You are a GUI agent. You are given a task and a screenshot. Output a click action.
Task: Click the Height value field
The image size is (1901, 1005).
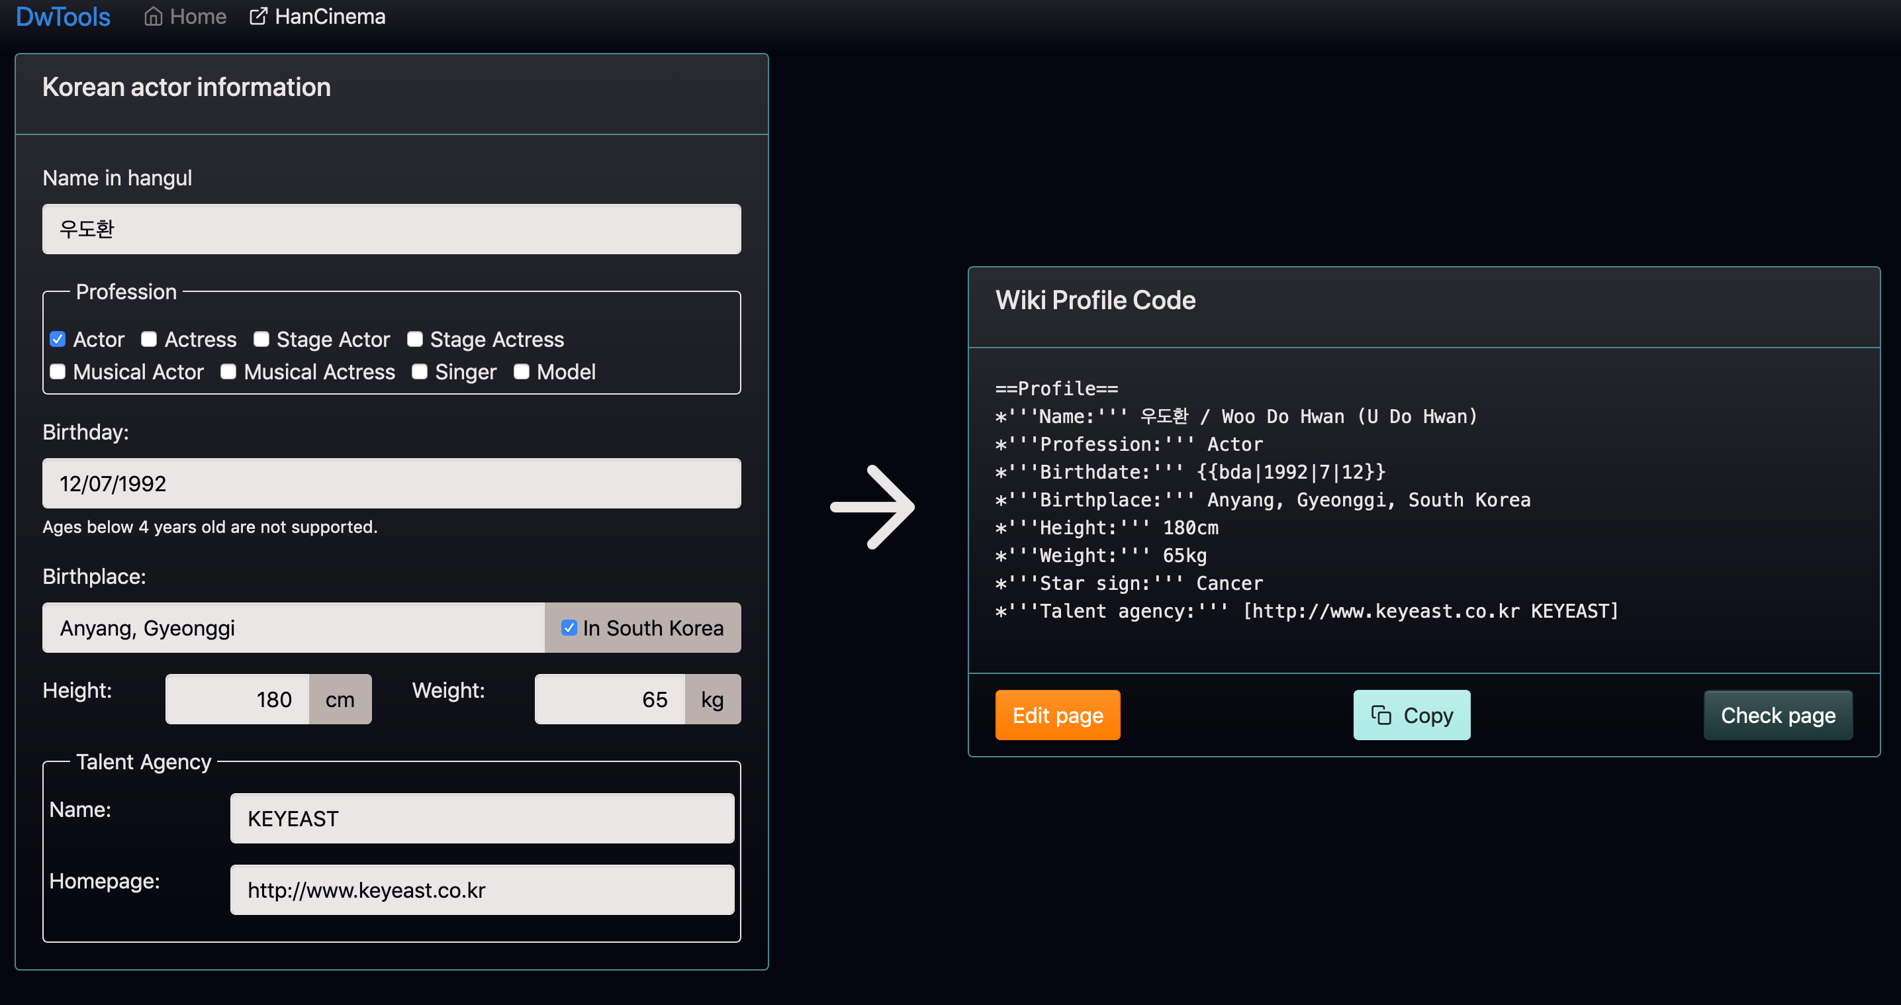tap(238, 698)
